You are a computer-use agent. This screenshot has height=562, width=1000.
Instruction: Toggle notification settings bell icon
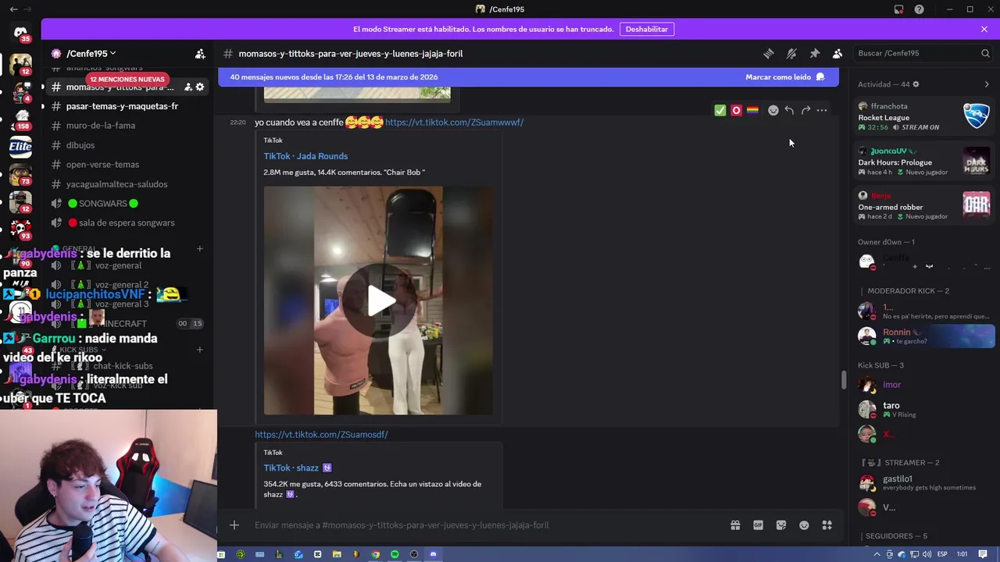791,53
